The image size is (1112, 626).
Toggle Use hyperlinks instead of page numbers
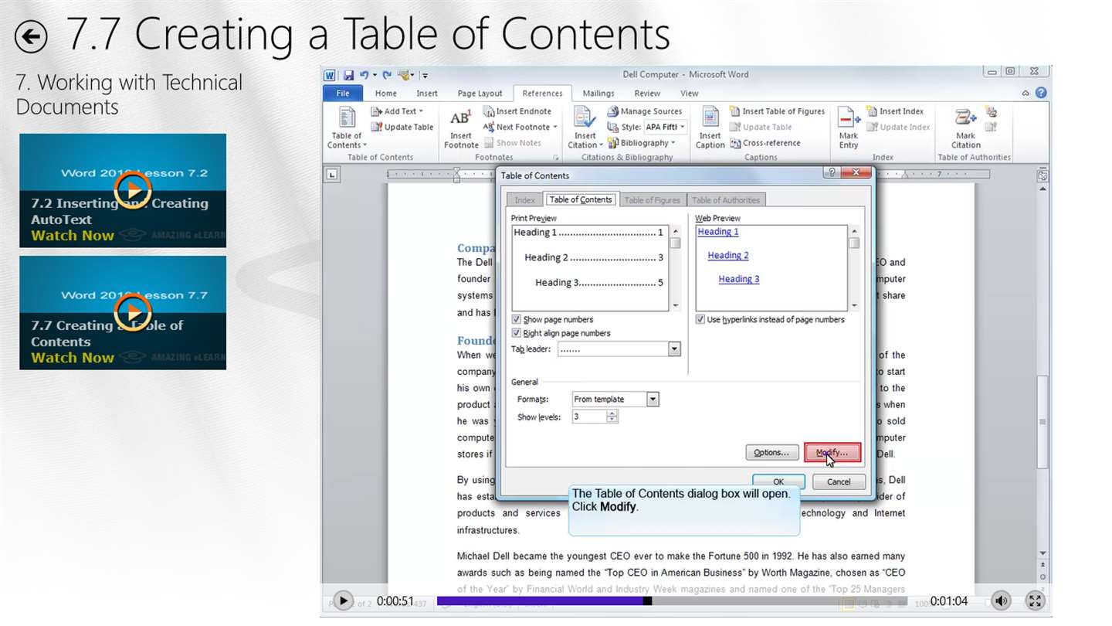pyautogui.click(x=700, y=319)
